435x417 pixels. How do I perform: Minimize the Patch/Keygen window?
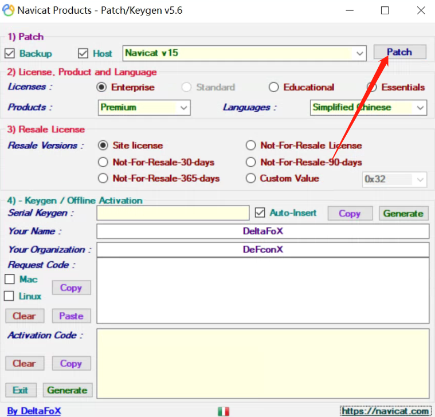[350, 10]
